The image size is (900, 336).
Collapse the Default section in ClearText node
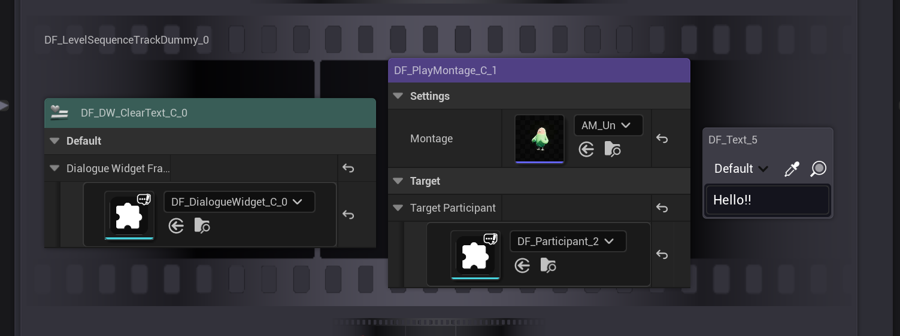(x=55, y=141)
